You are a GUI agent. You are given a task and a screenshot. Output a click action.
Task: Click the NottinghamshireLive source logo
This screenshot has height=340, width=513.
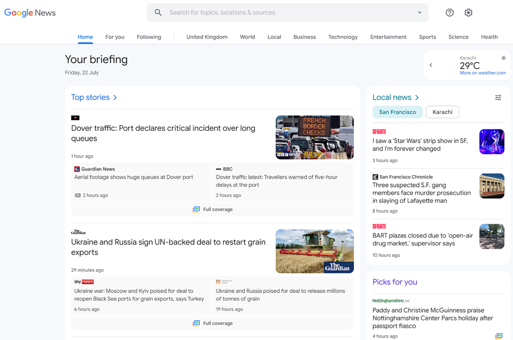[390, 300]
